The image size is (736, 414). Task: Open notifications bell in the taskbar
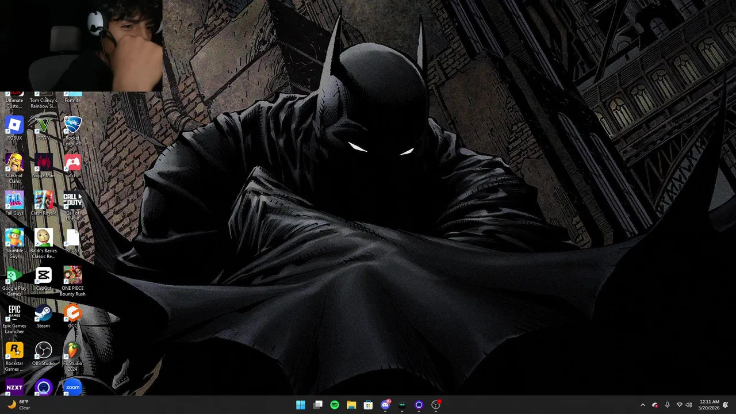726,405
